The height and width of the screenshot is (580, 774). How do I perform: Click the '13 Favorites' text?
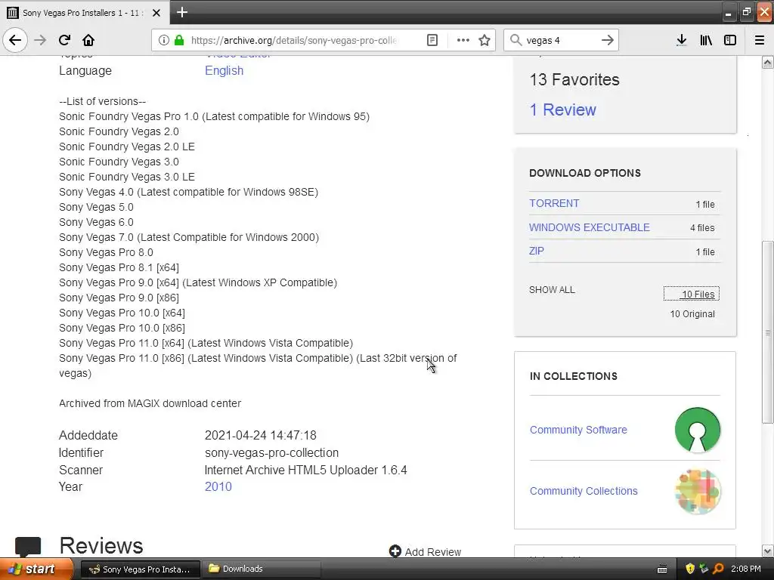click(x=574, y=79)
